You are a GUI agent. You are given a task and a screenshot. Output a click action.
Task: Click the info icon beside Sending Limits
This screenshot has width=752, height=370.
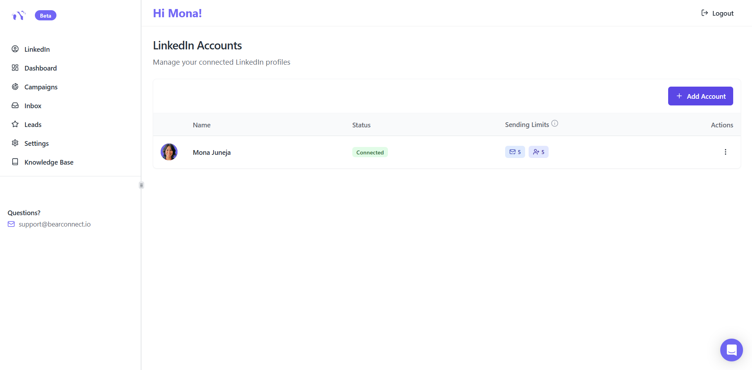pos(554,123)
